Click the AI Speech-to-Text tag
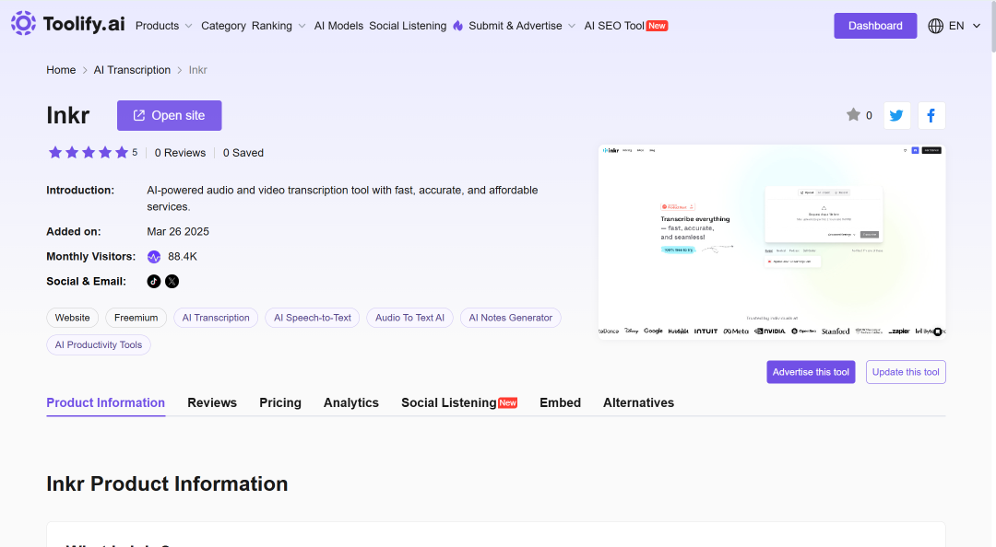 pyautogui.click(x=313, y=318)
